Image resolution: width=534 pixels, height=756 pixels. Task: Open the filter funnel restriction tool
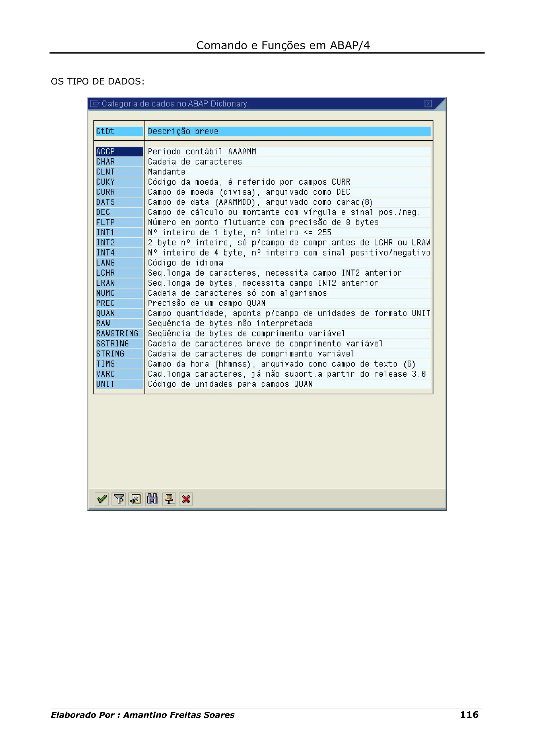[119, 499]
